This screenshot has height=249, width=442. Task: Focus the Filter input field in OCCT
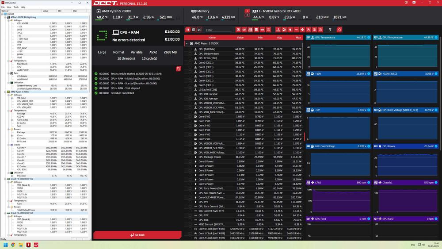tap(218, 30)
